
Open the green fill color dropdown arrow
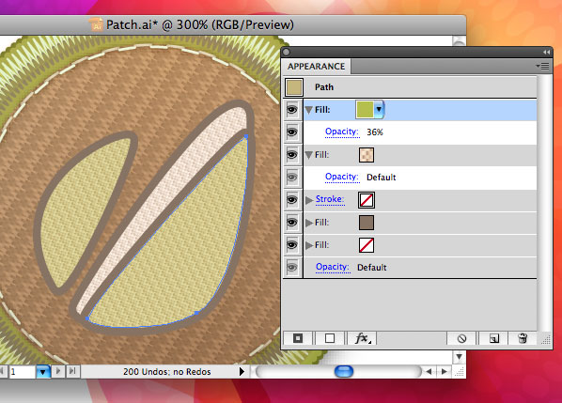379,110
